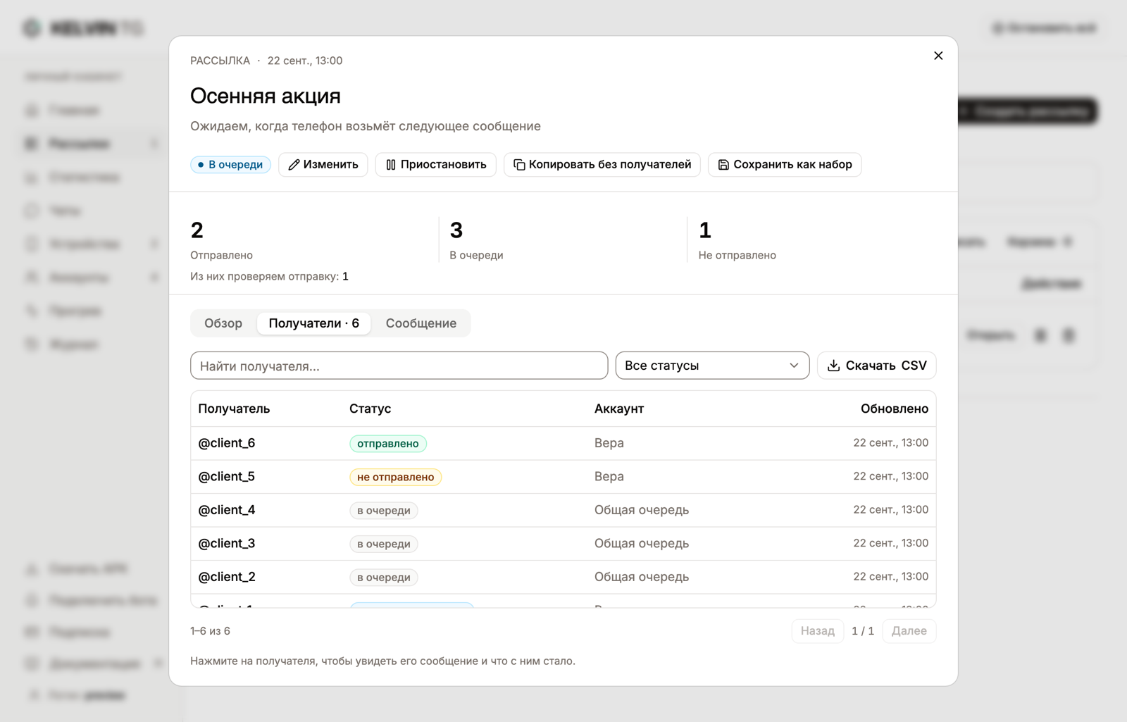Close the Осенняя акция dialog

(x=938, y=56)
